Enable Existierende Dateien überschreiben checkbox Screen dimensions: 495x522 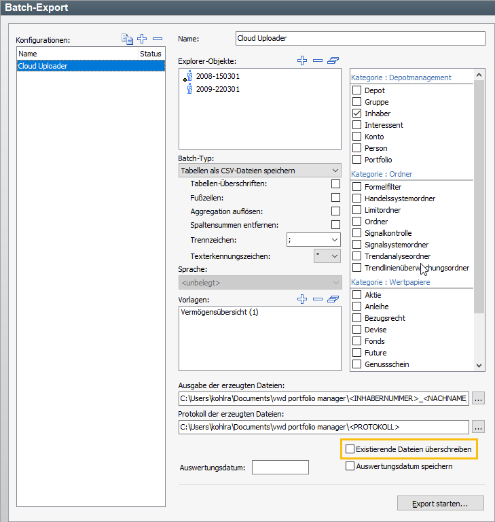coord(350,449)
